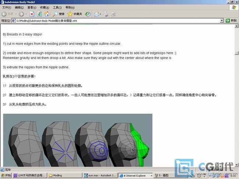Click the status bar page icon beside 完毕
The height and width of the screenshot is (179, 239).
click(x=2, y=169)
